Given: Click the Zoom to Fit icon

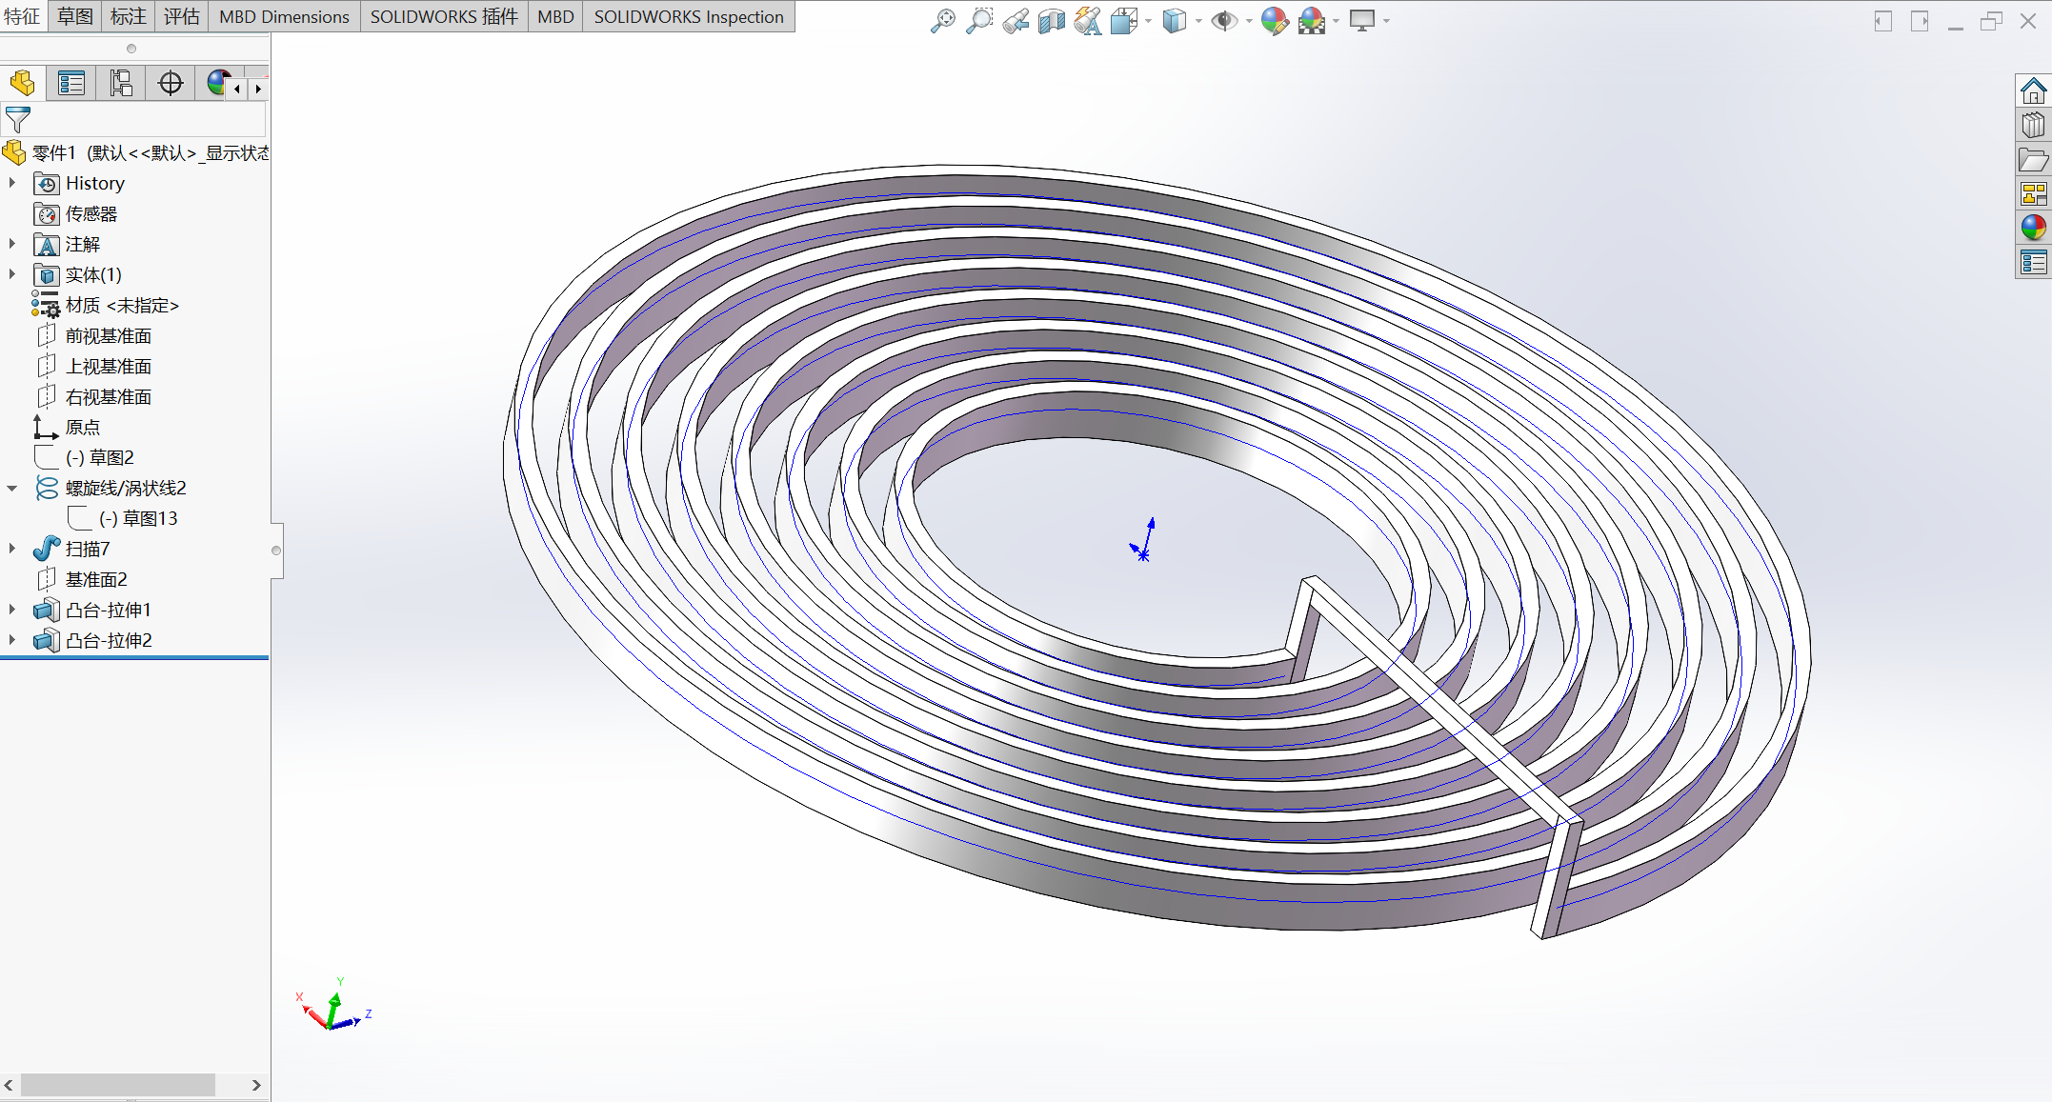Looking at the screenshot, I should pos(942,20).
